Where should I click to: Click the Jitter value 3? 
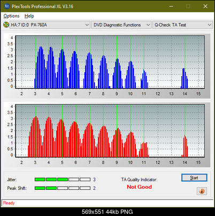pyautogui.click(x=94, y=180)
